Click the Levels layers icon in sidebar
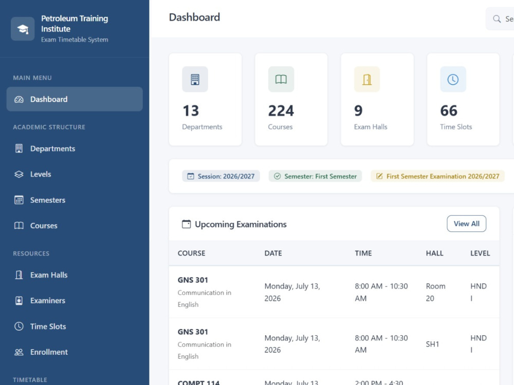Screen dimensions: 514x385 tap(19, 174)
